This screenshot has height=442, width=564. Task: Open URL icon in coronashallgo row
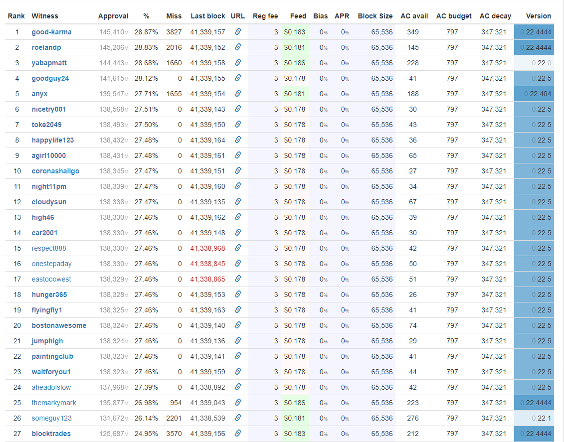[238, 171]
